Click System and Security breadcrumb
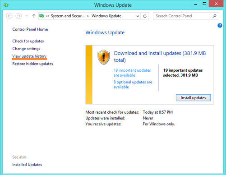The height and width of the screenshot is (175, 226). point(68,16)
